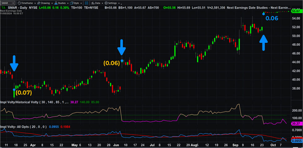The image size is (303, 148).
Task: Click the blue chart layout icon
Action: click(86, 3)
